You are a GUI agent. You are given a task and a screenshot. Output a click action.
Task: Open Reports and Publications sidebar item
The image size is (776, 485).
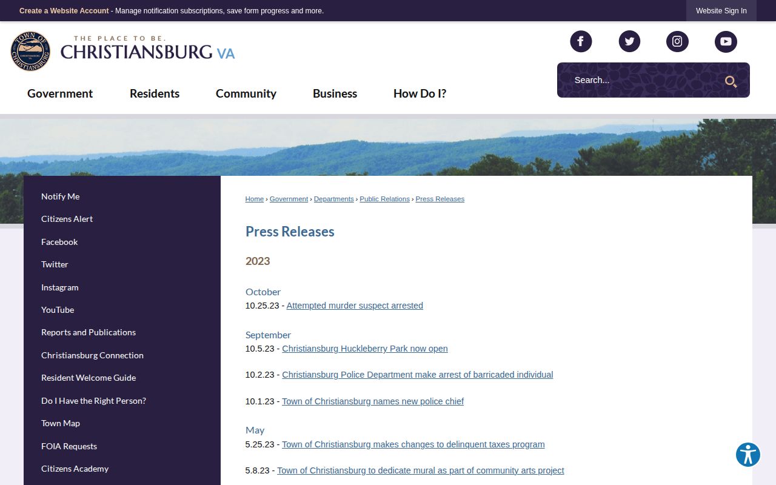click(x=89, y=332)
